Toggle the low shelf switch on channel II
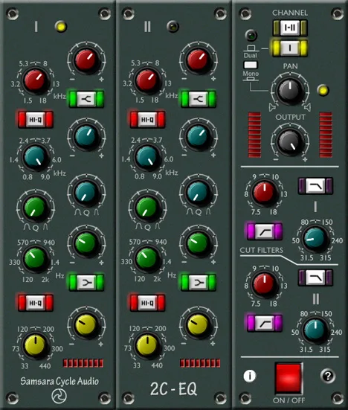The height and width of the screenshot is (410, 348). 198,283
